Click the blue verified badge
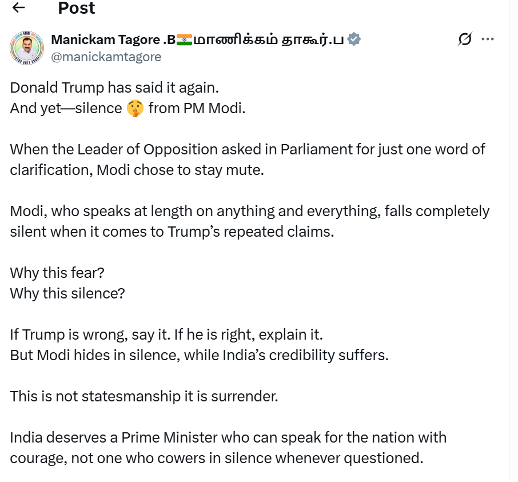The height and width of the screenshot is (482, 518). (354, 39)
